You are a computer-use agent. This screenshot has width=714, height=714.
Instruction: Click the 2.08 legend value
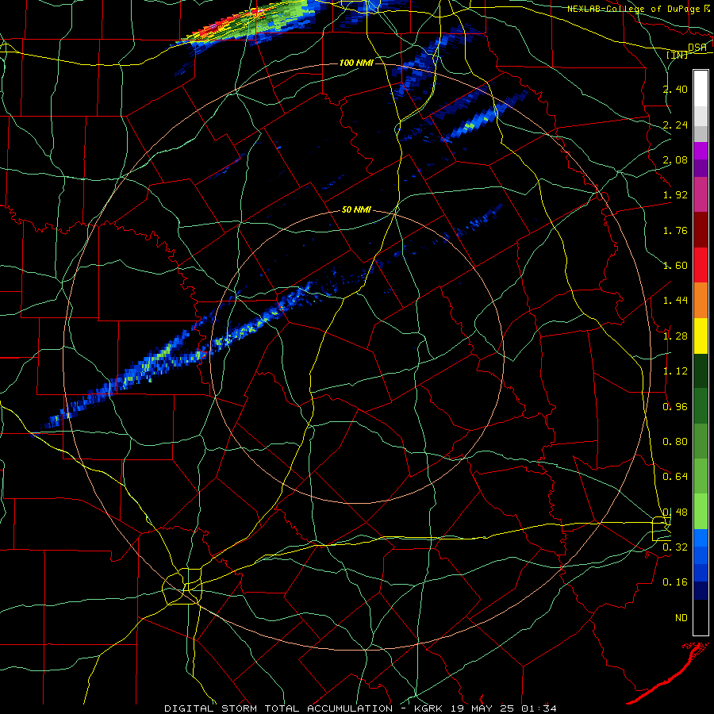point(675,159)
